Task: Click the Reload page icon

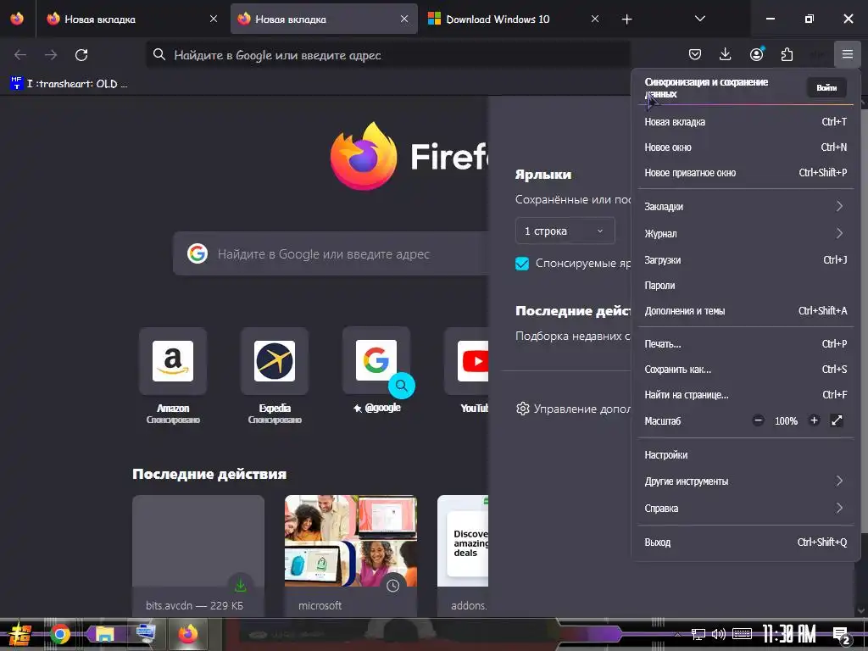Action: pos(81,55)
